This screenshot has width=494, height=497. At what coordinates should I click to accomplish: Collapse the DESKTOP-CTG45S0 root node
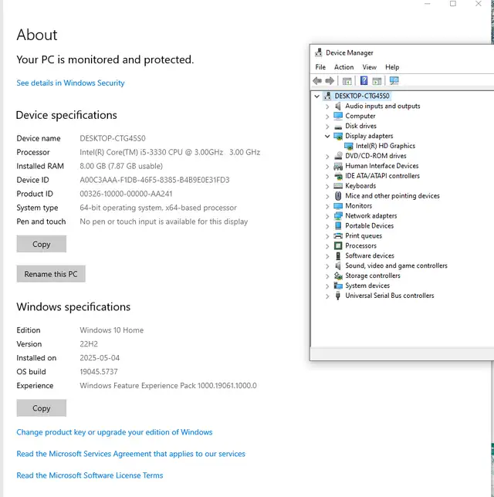click(x=317, y=96)
